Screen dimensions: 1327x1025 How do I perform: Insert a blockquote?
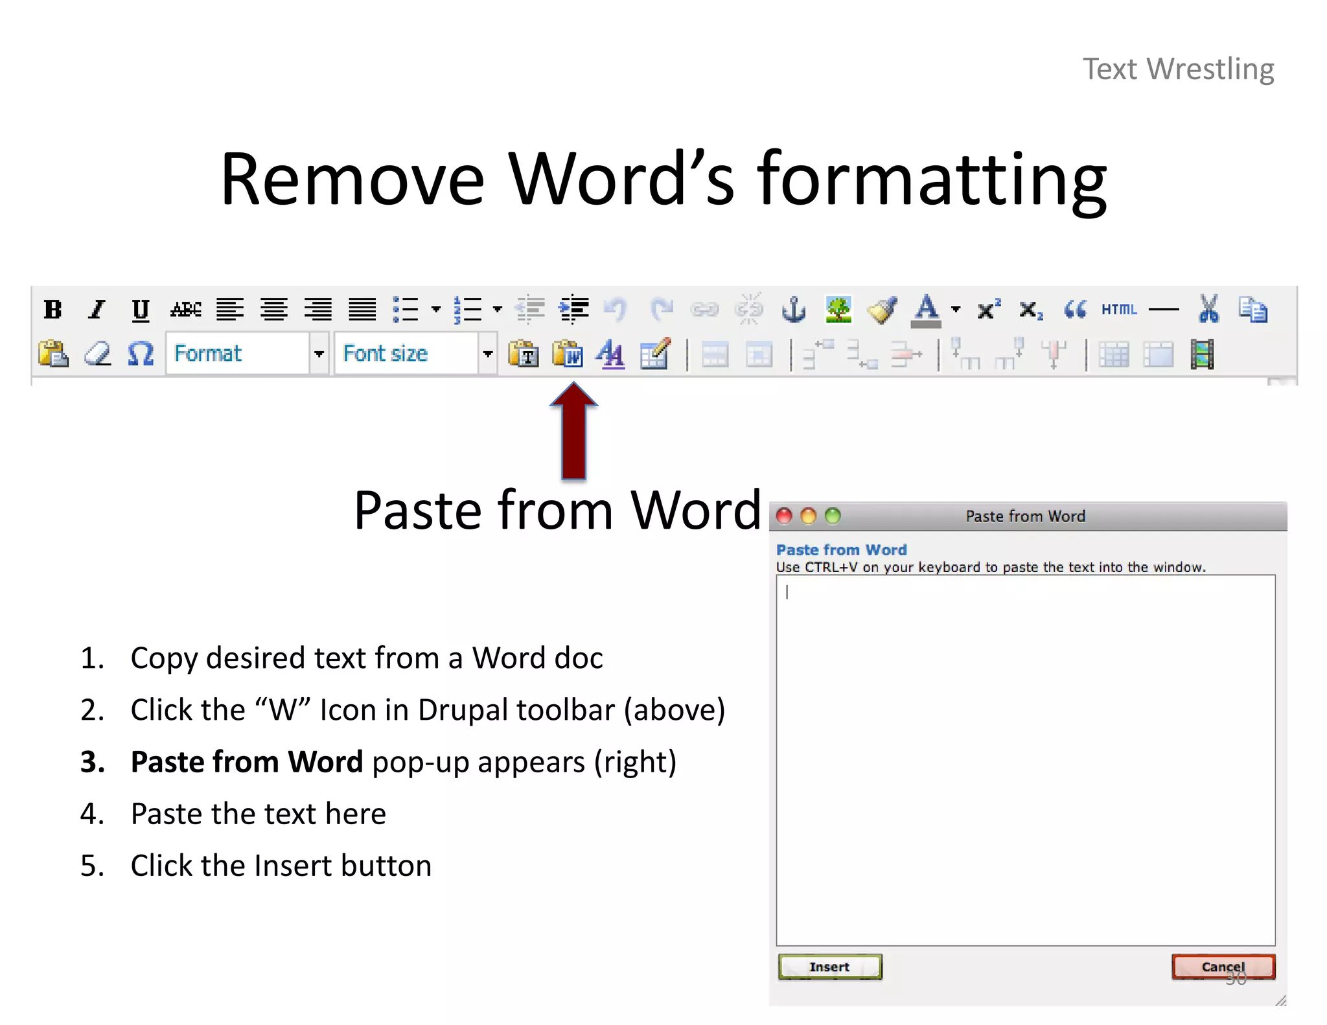tap(1075, 310)
